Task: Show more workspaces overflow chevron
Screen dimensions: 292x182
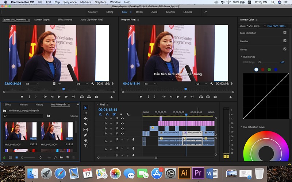Action: (205, 12)
